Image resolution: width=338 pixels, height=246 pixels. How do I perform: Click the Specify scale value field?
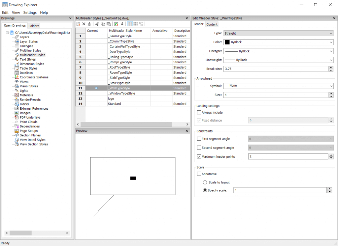coord(280,190)
